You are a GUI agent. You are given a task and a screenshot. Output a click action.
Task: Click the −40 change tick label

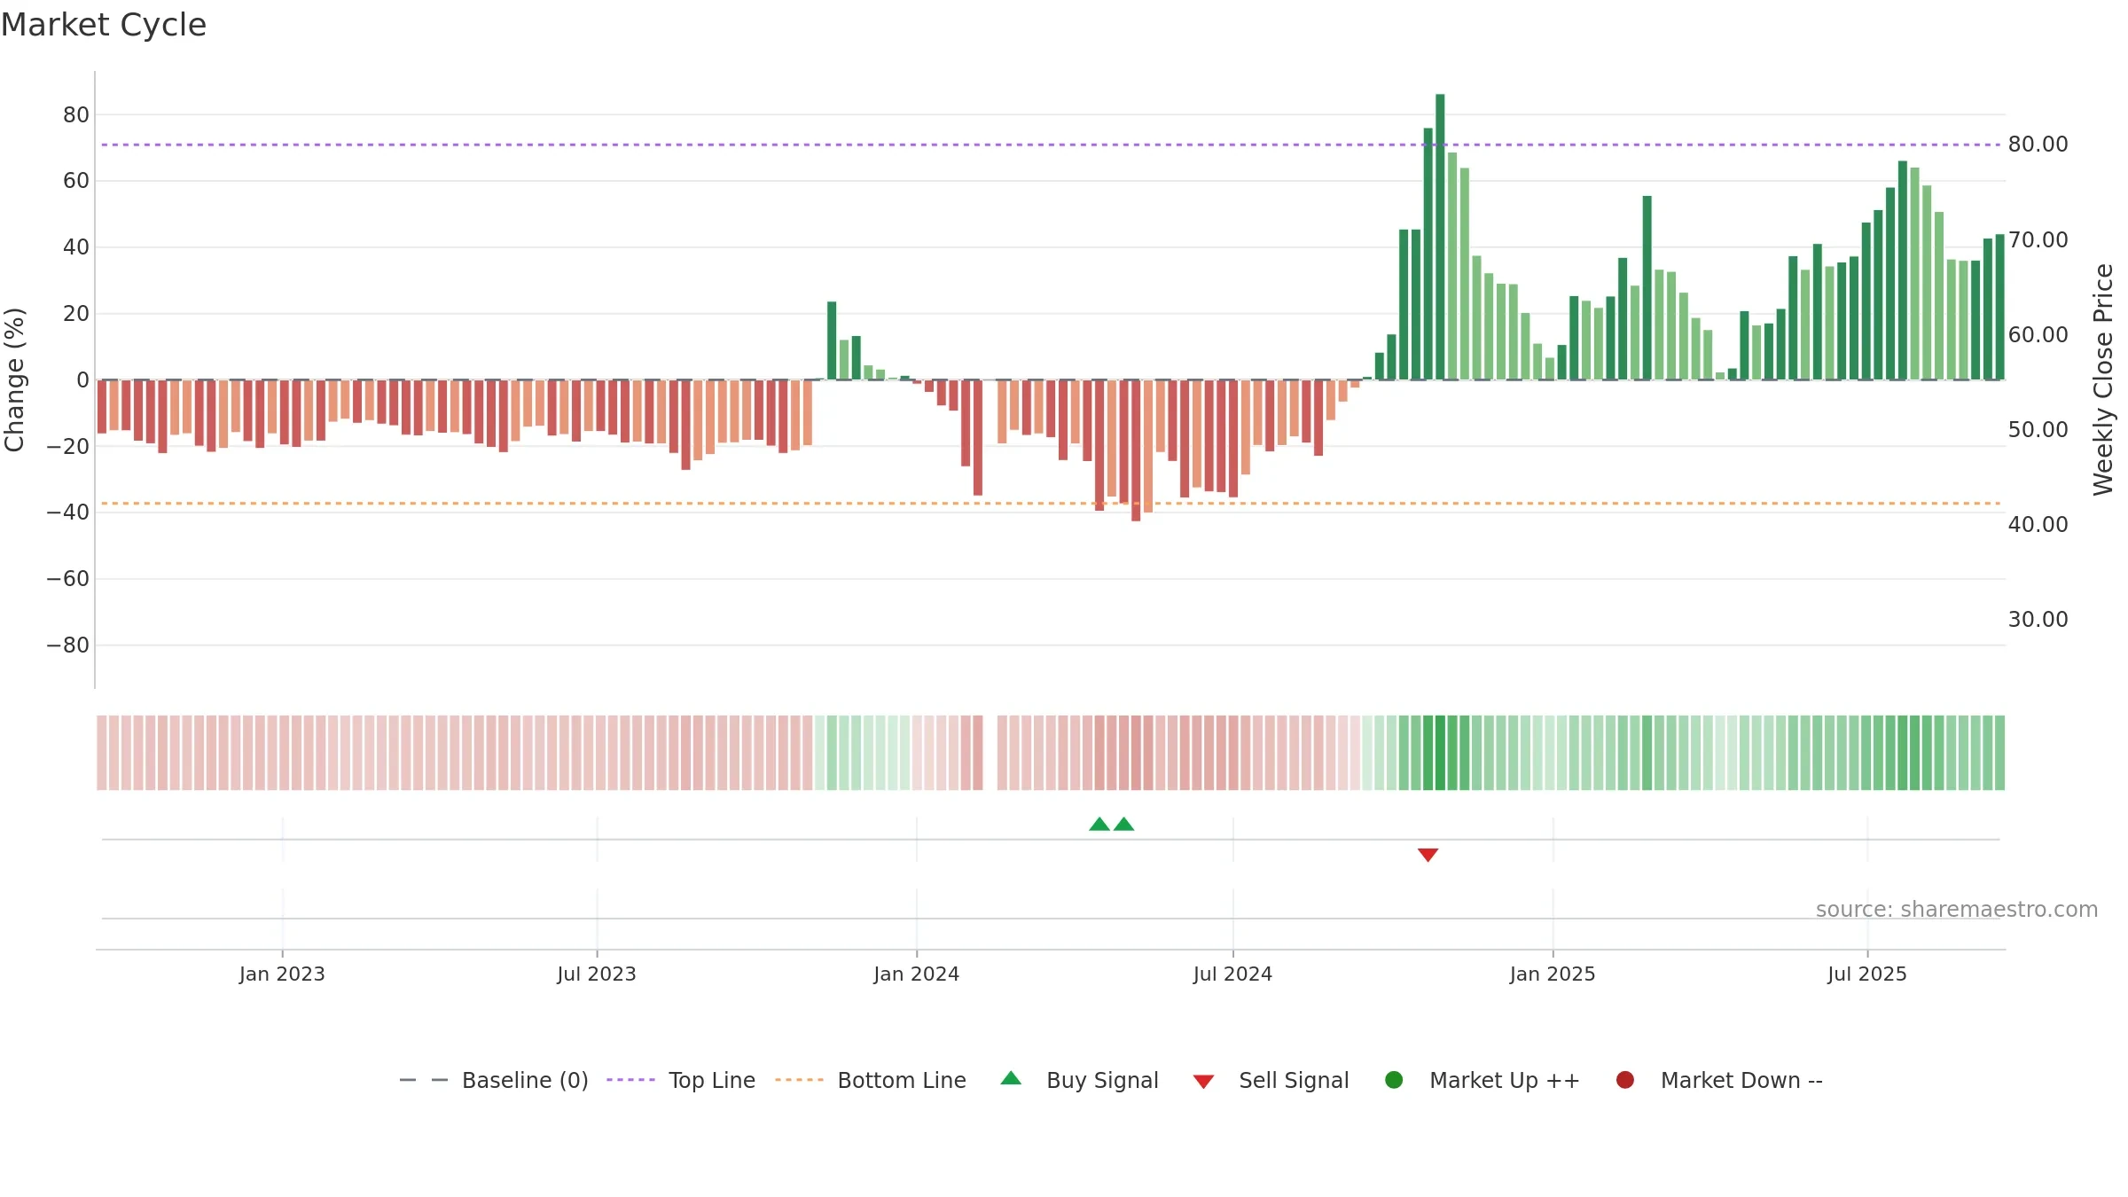pyautogui.click(x=67, y=512)
